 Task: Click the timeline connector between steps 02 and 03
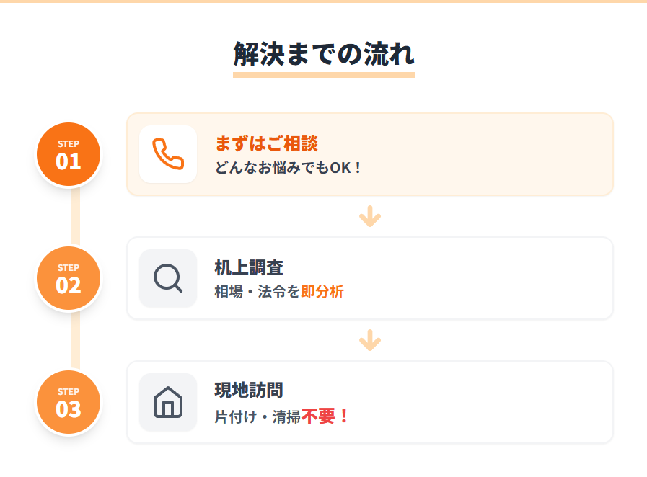click(75, 340)
